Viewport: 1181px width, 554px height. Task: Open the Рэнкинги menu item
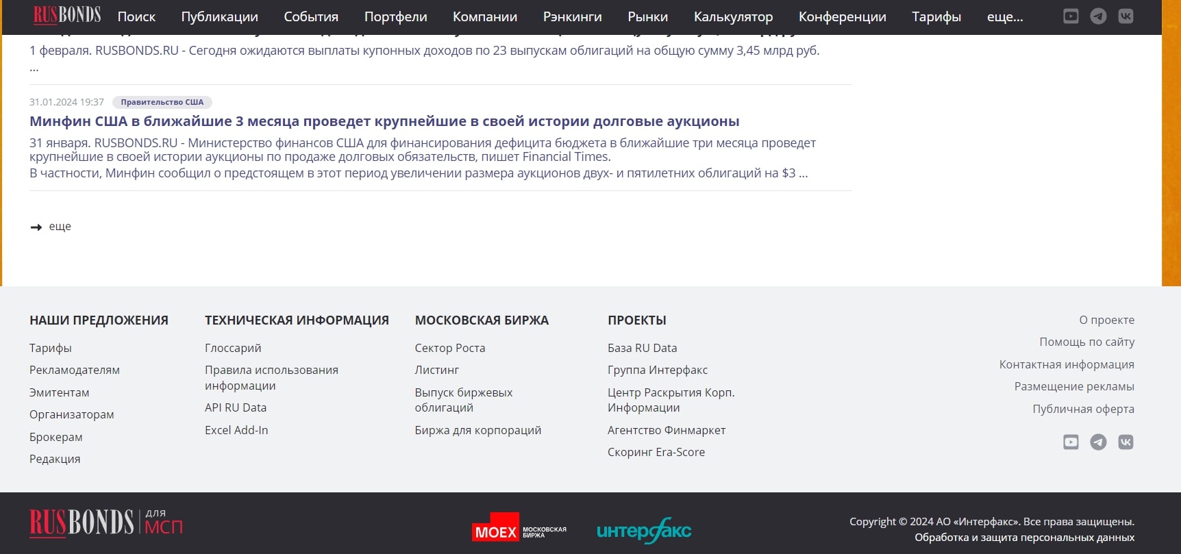click(x=572, y=16)
